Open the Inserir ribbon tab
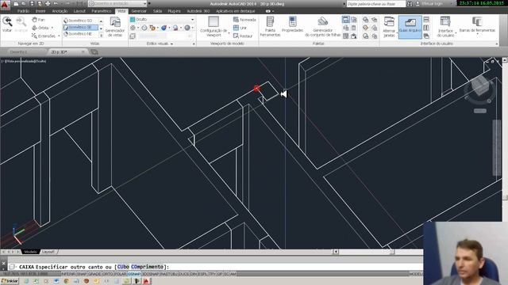Image resolution: width=508 pixels, height=285 pixels. coord(40,11)
